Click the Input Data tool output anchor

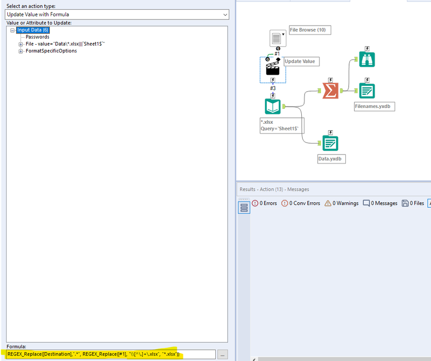tap(284, 107)
